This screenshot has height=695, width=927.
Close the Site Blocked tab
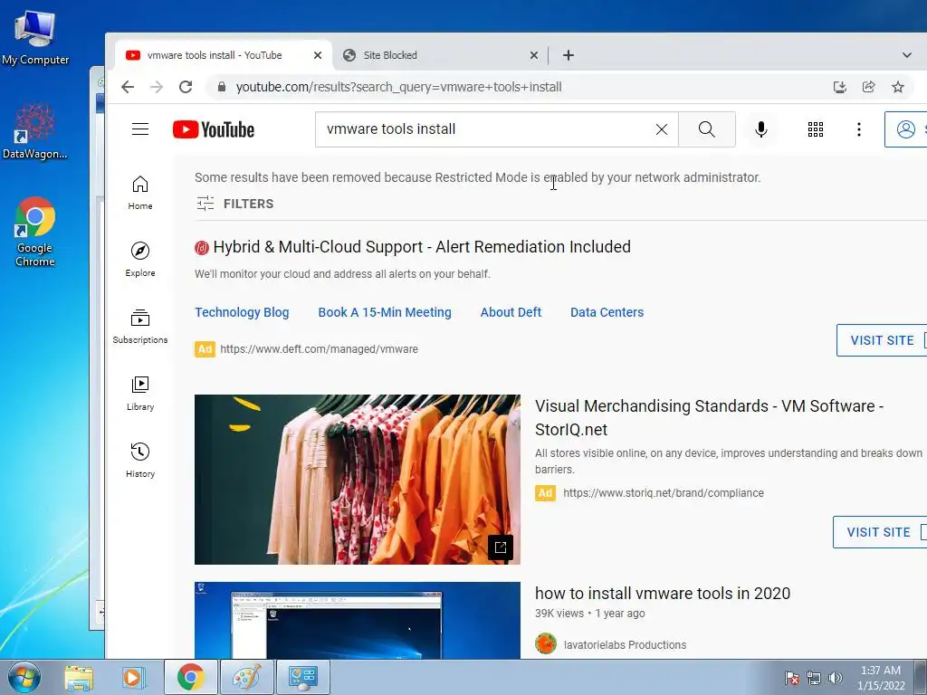[x=534, y=55]
